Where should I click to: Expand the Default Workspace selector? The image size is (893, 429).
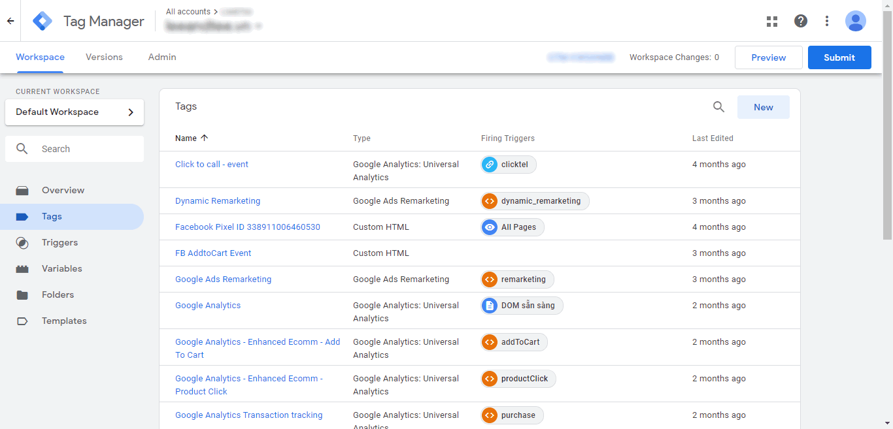click(x=75, y=112)
